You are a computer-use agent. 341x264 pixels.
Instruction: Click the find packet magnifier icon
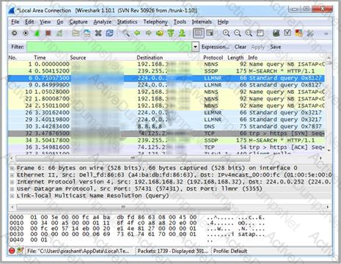(126, 33)
